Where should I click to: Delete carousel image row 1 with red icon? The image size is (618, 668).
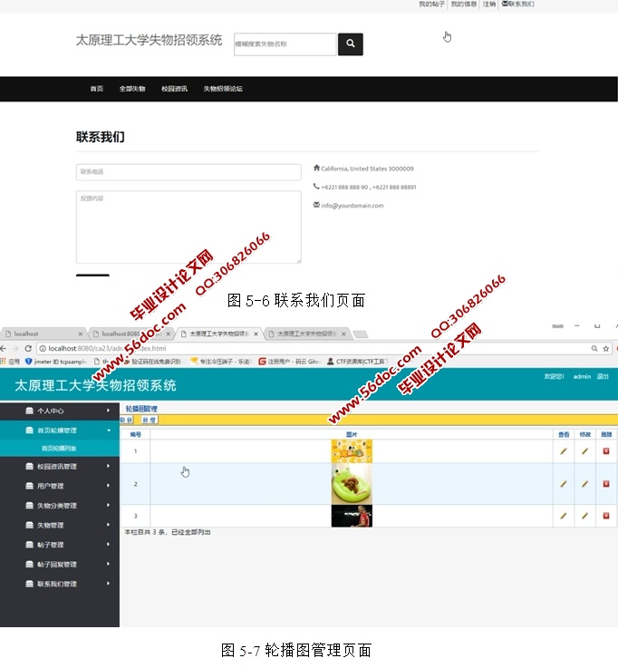click(x=606, y=451)
